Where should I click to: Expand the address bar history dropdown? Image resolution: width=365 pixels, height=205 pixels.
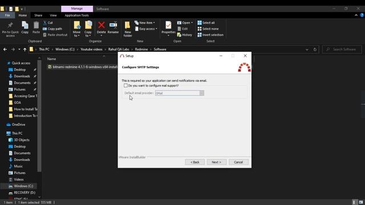pyautogui.click(x=307, y=50)
